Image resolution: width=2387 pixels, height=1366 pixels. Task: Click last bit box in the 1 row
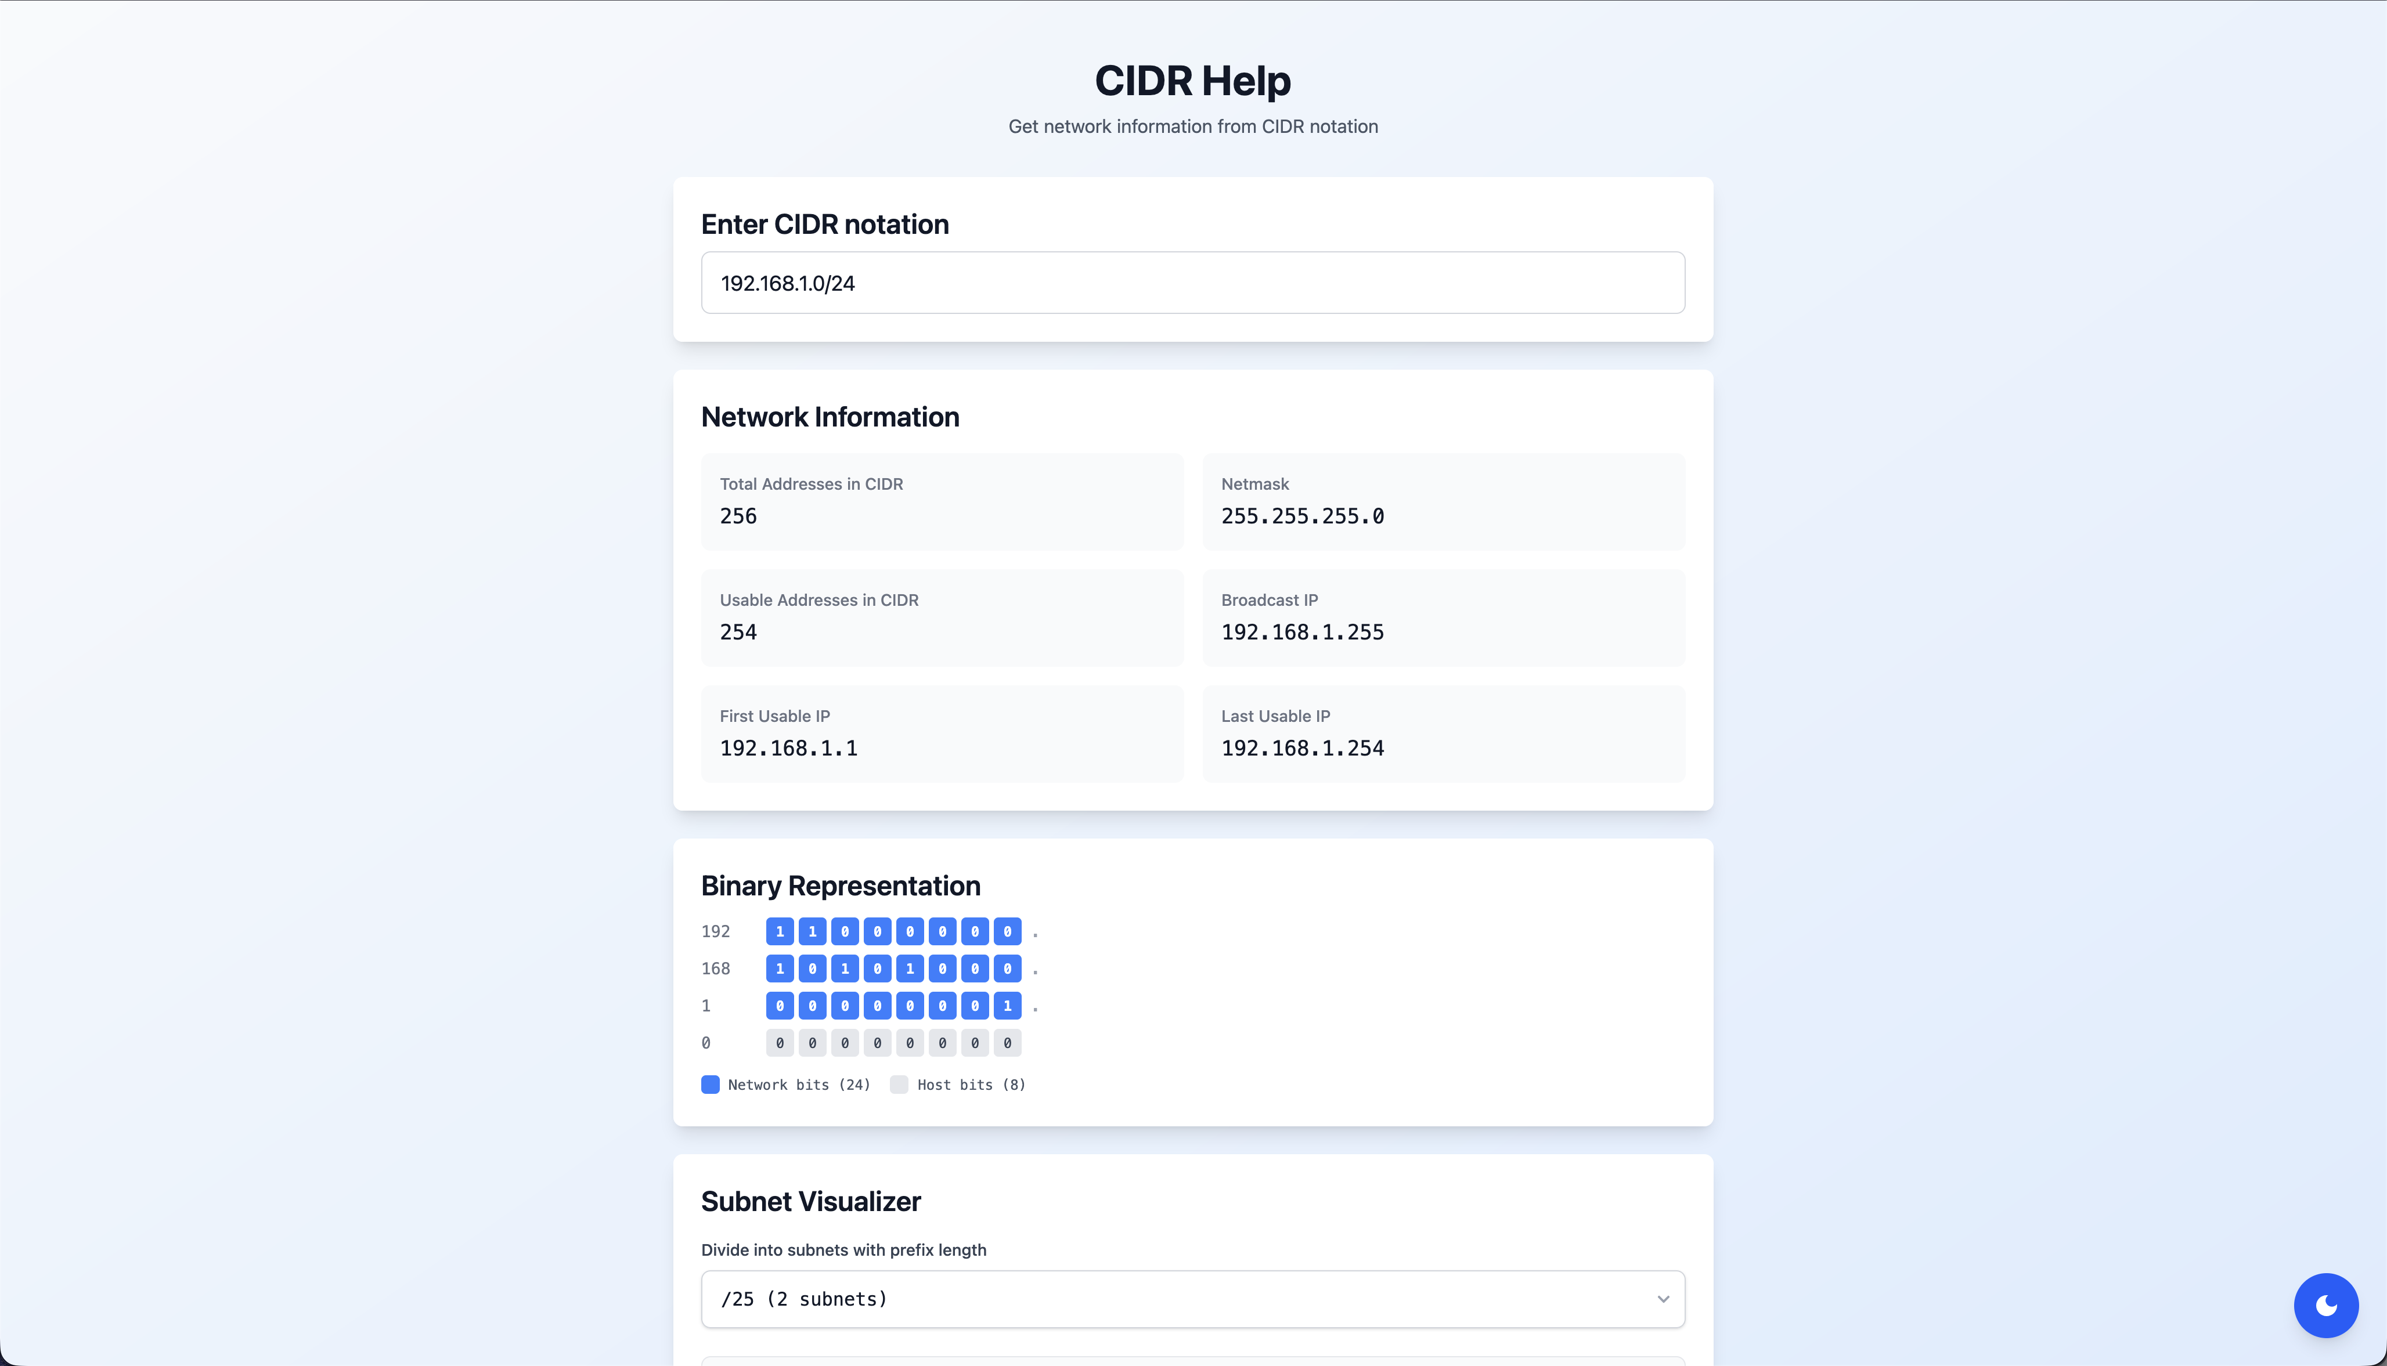pos(1007,1006)
